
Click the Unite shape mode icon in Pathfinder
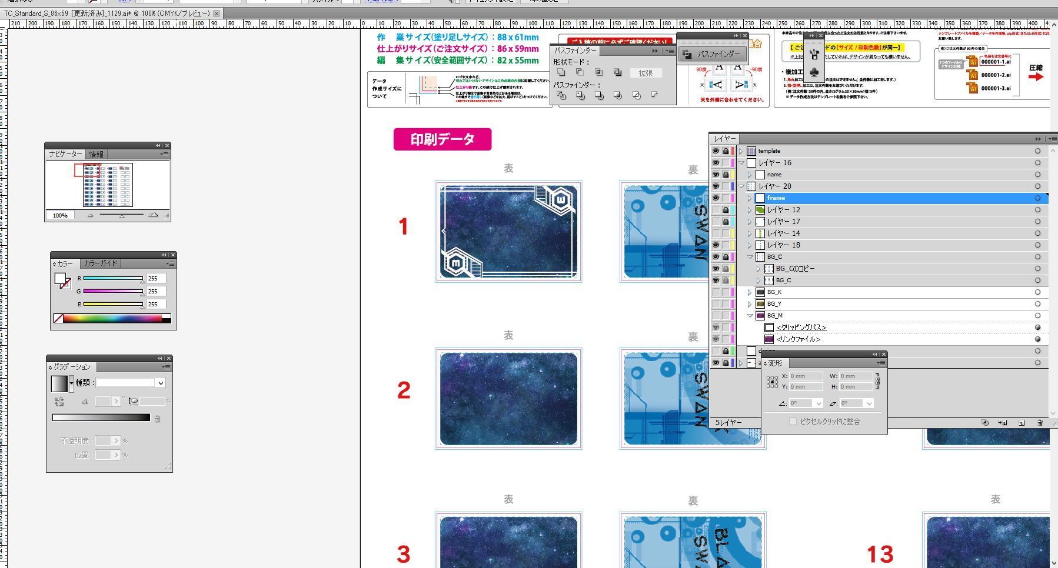coord(561,72)
